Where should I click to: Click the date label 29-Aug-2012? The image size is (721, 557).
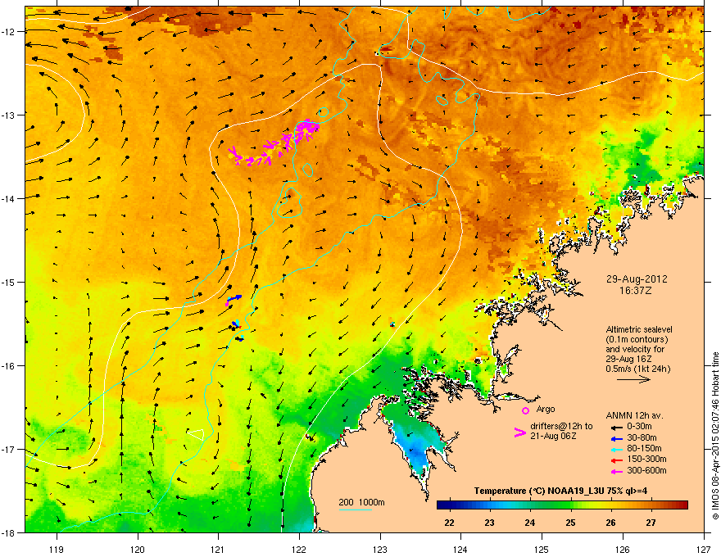[637, 279]
